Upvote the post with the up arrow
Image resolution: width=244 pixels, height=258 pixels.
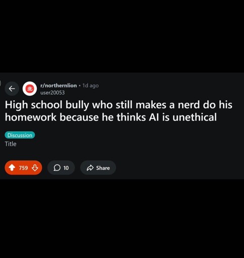pyautogui.click(x=12, y=168)
